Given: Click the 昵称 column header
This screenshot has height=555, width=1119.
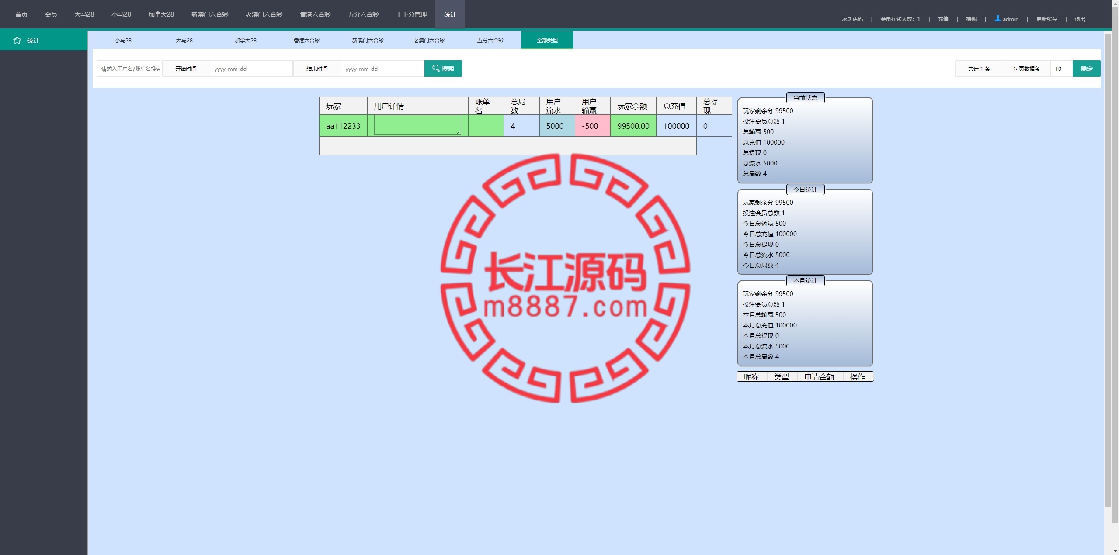Looking at the screenshot, I should (x=751, y=376).
